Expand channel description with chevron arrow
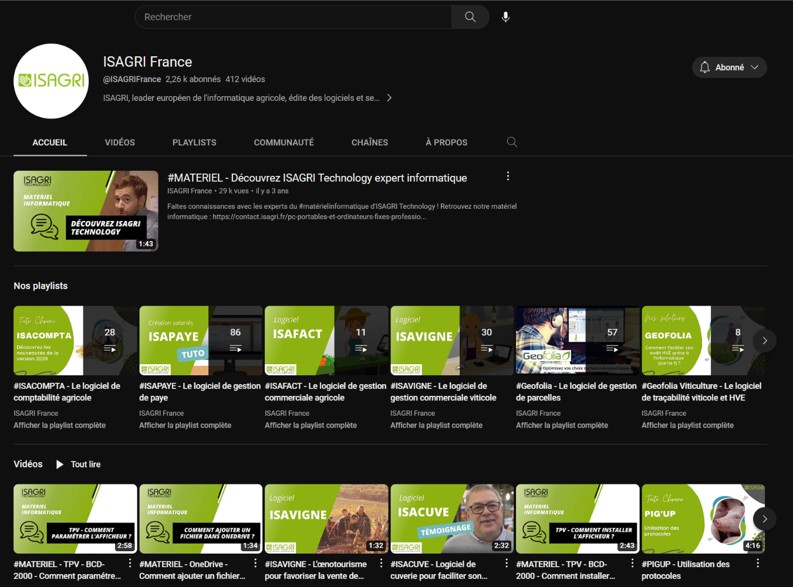Image resolution: width=793 pixels, height=587 pixels. 389,98
